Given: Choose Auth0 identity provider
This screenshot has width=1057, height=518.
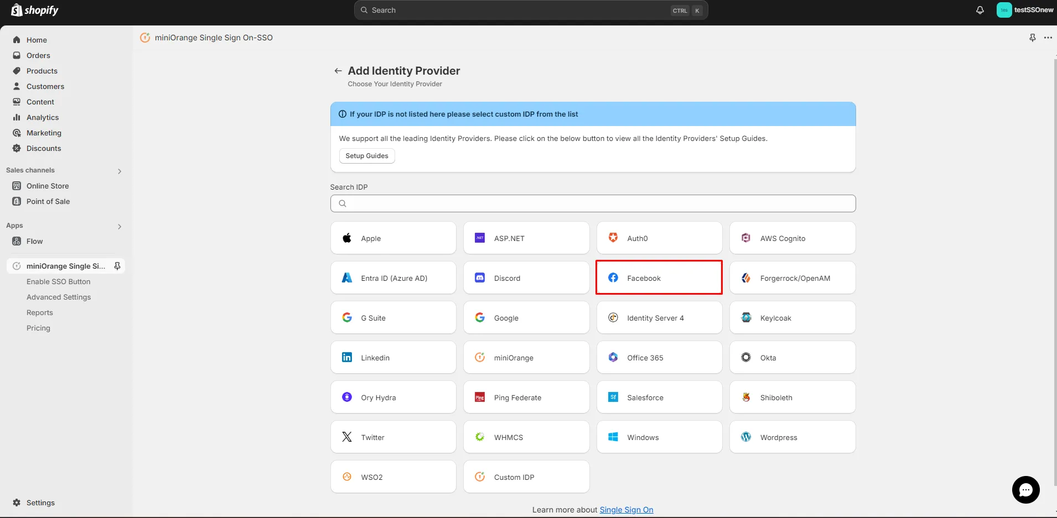Looking at the screenshot, I should 659,238.
